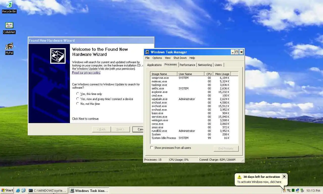Click the taskbar clock showing 10:13 PM
The image size is (323, 194).
(x=313, y=190)
